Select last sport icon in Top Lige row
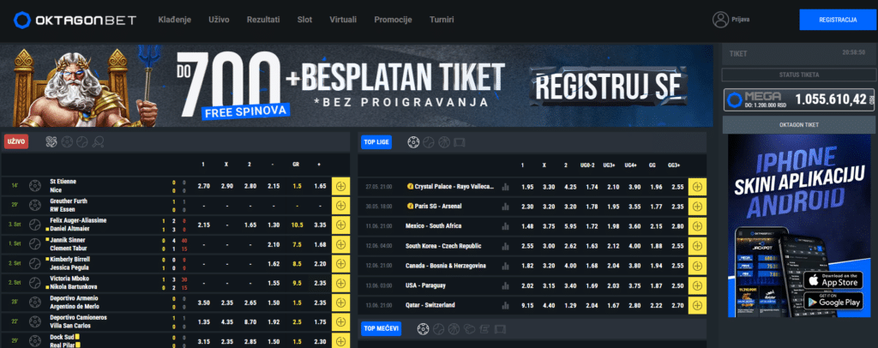Image resolution: width=878 pixels, height=348 pixels. coord(460,142)
